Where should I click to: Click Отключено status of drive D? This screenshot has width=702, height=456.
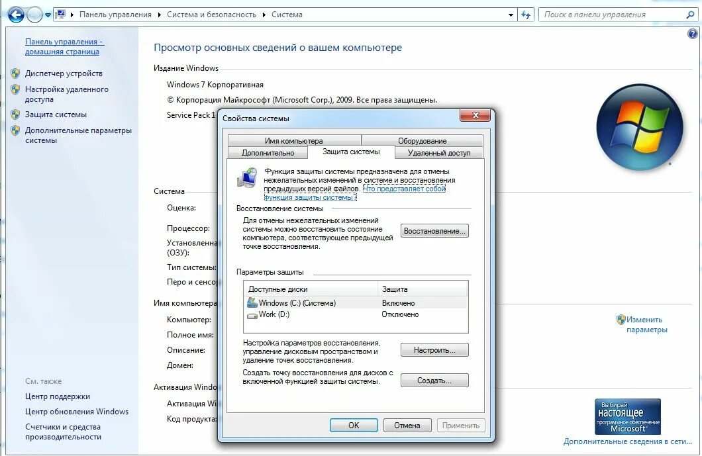(400, 314)
